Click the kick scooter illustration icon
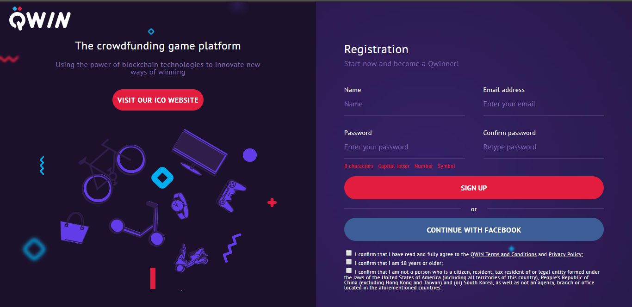This screenshot has width=632, height=307. click(139, 224)
